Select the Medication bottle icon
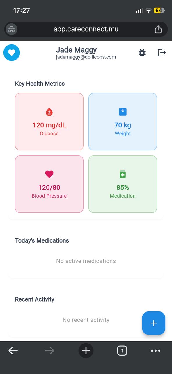This screenshot has width=172, height=374. tap(123, 174)
